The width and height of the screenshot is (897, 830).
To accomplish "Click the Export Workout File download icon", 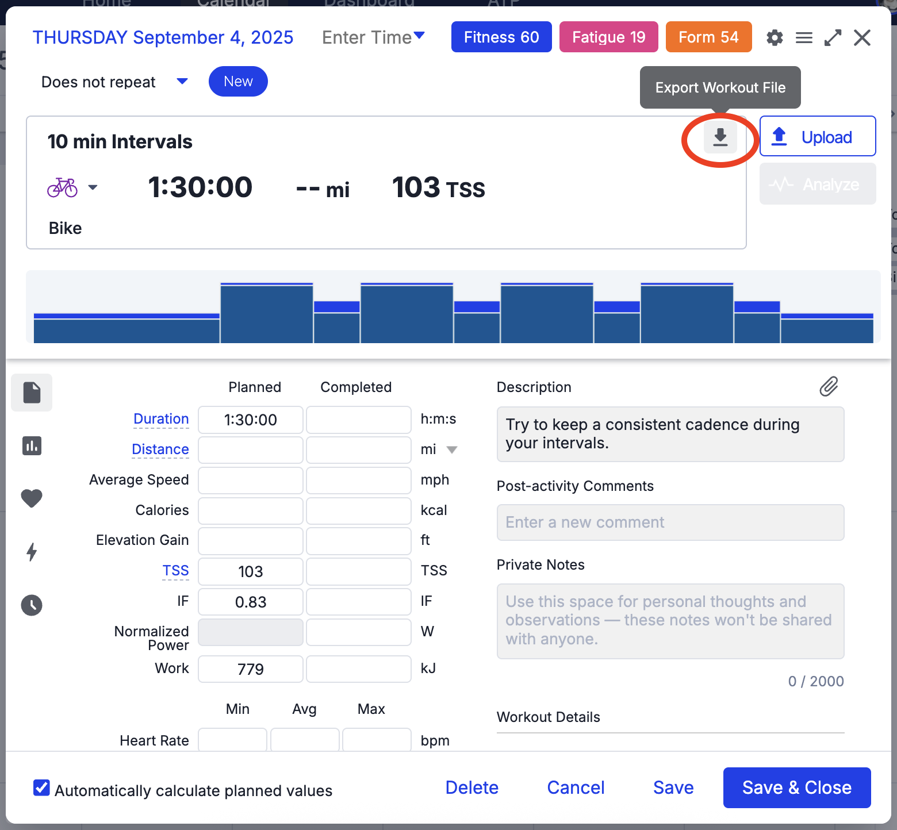I will (x=720, y=138).
